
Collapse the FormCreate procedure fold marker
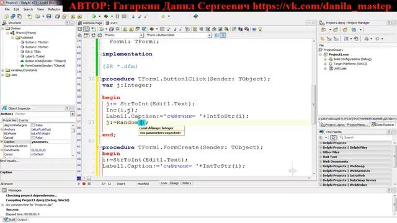[99, 147]
